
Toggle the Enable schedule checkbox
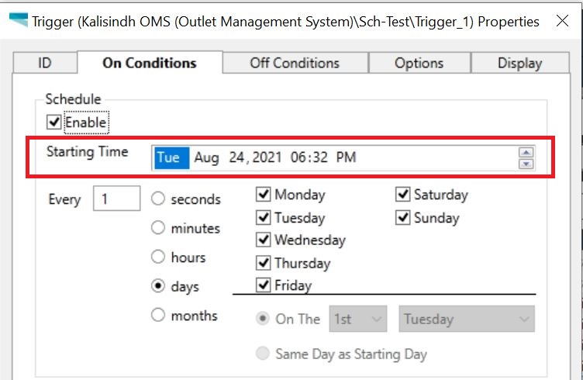54,122
